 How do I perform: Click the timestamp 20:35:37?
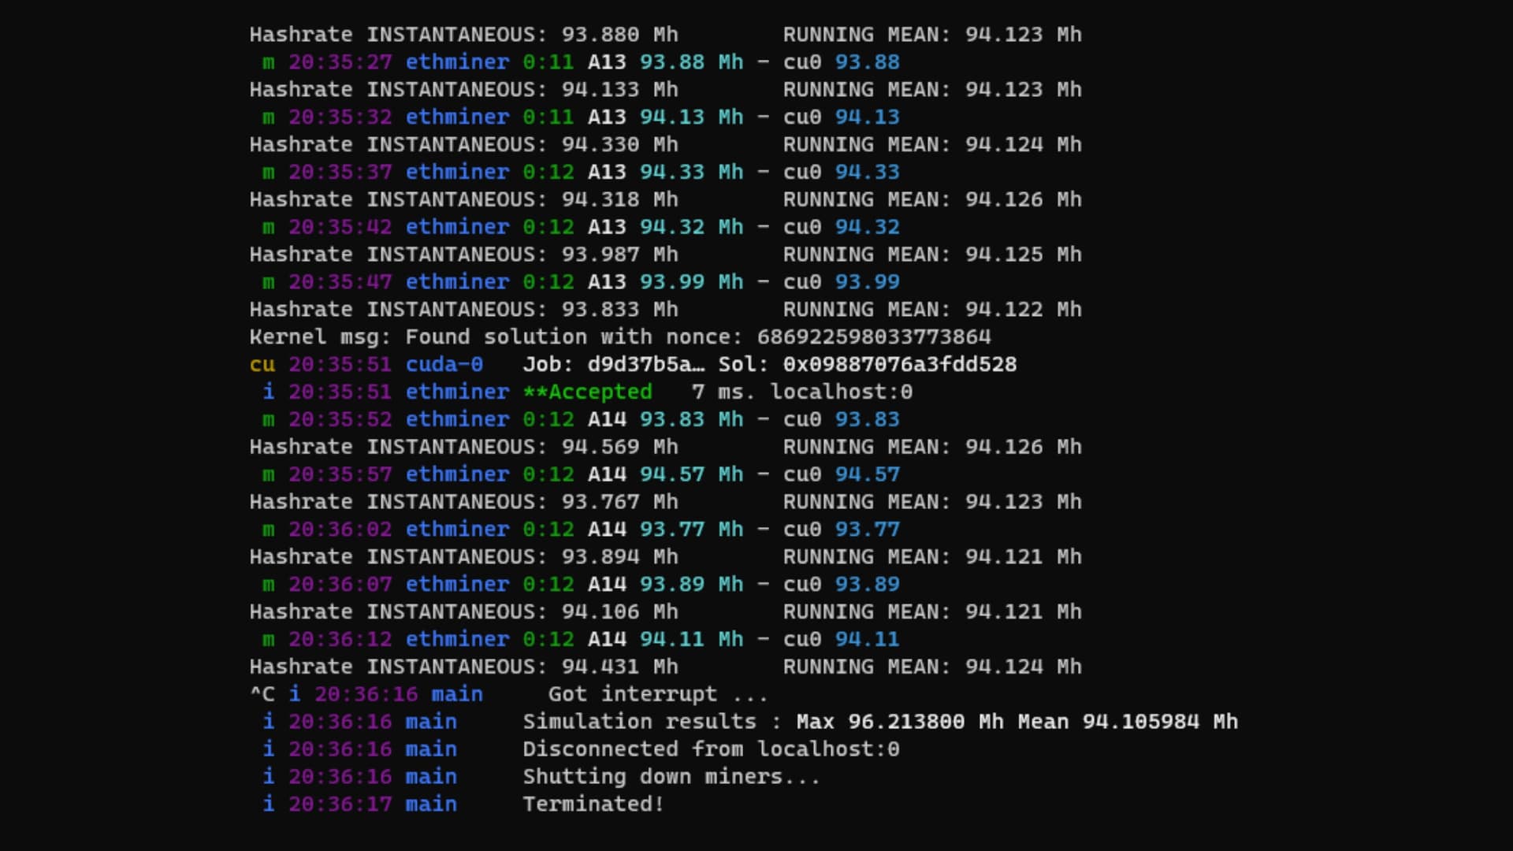[340, 173]
